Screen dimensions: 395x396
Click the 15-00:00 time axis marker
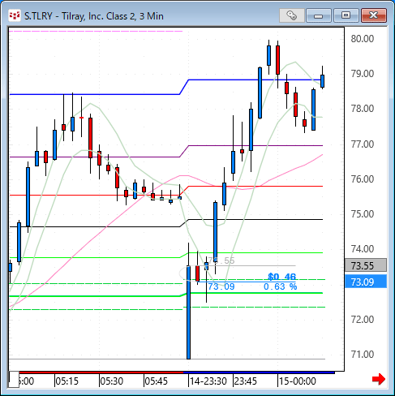298,381
